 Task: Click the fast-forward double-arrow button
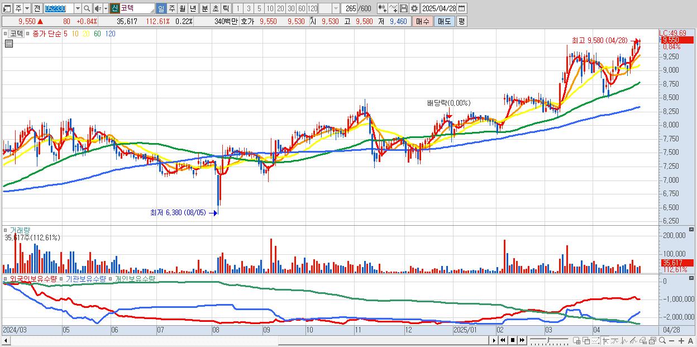(x=522, y=340)
